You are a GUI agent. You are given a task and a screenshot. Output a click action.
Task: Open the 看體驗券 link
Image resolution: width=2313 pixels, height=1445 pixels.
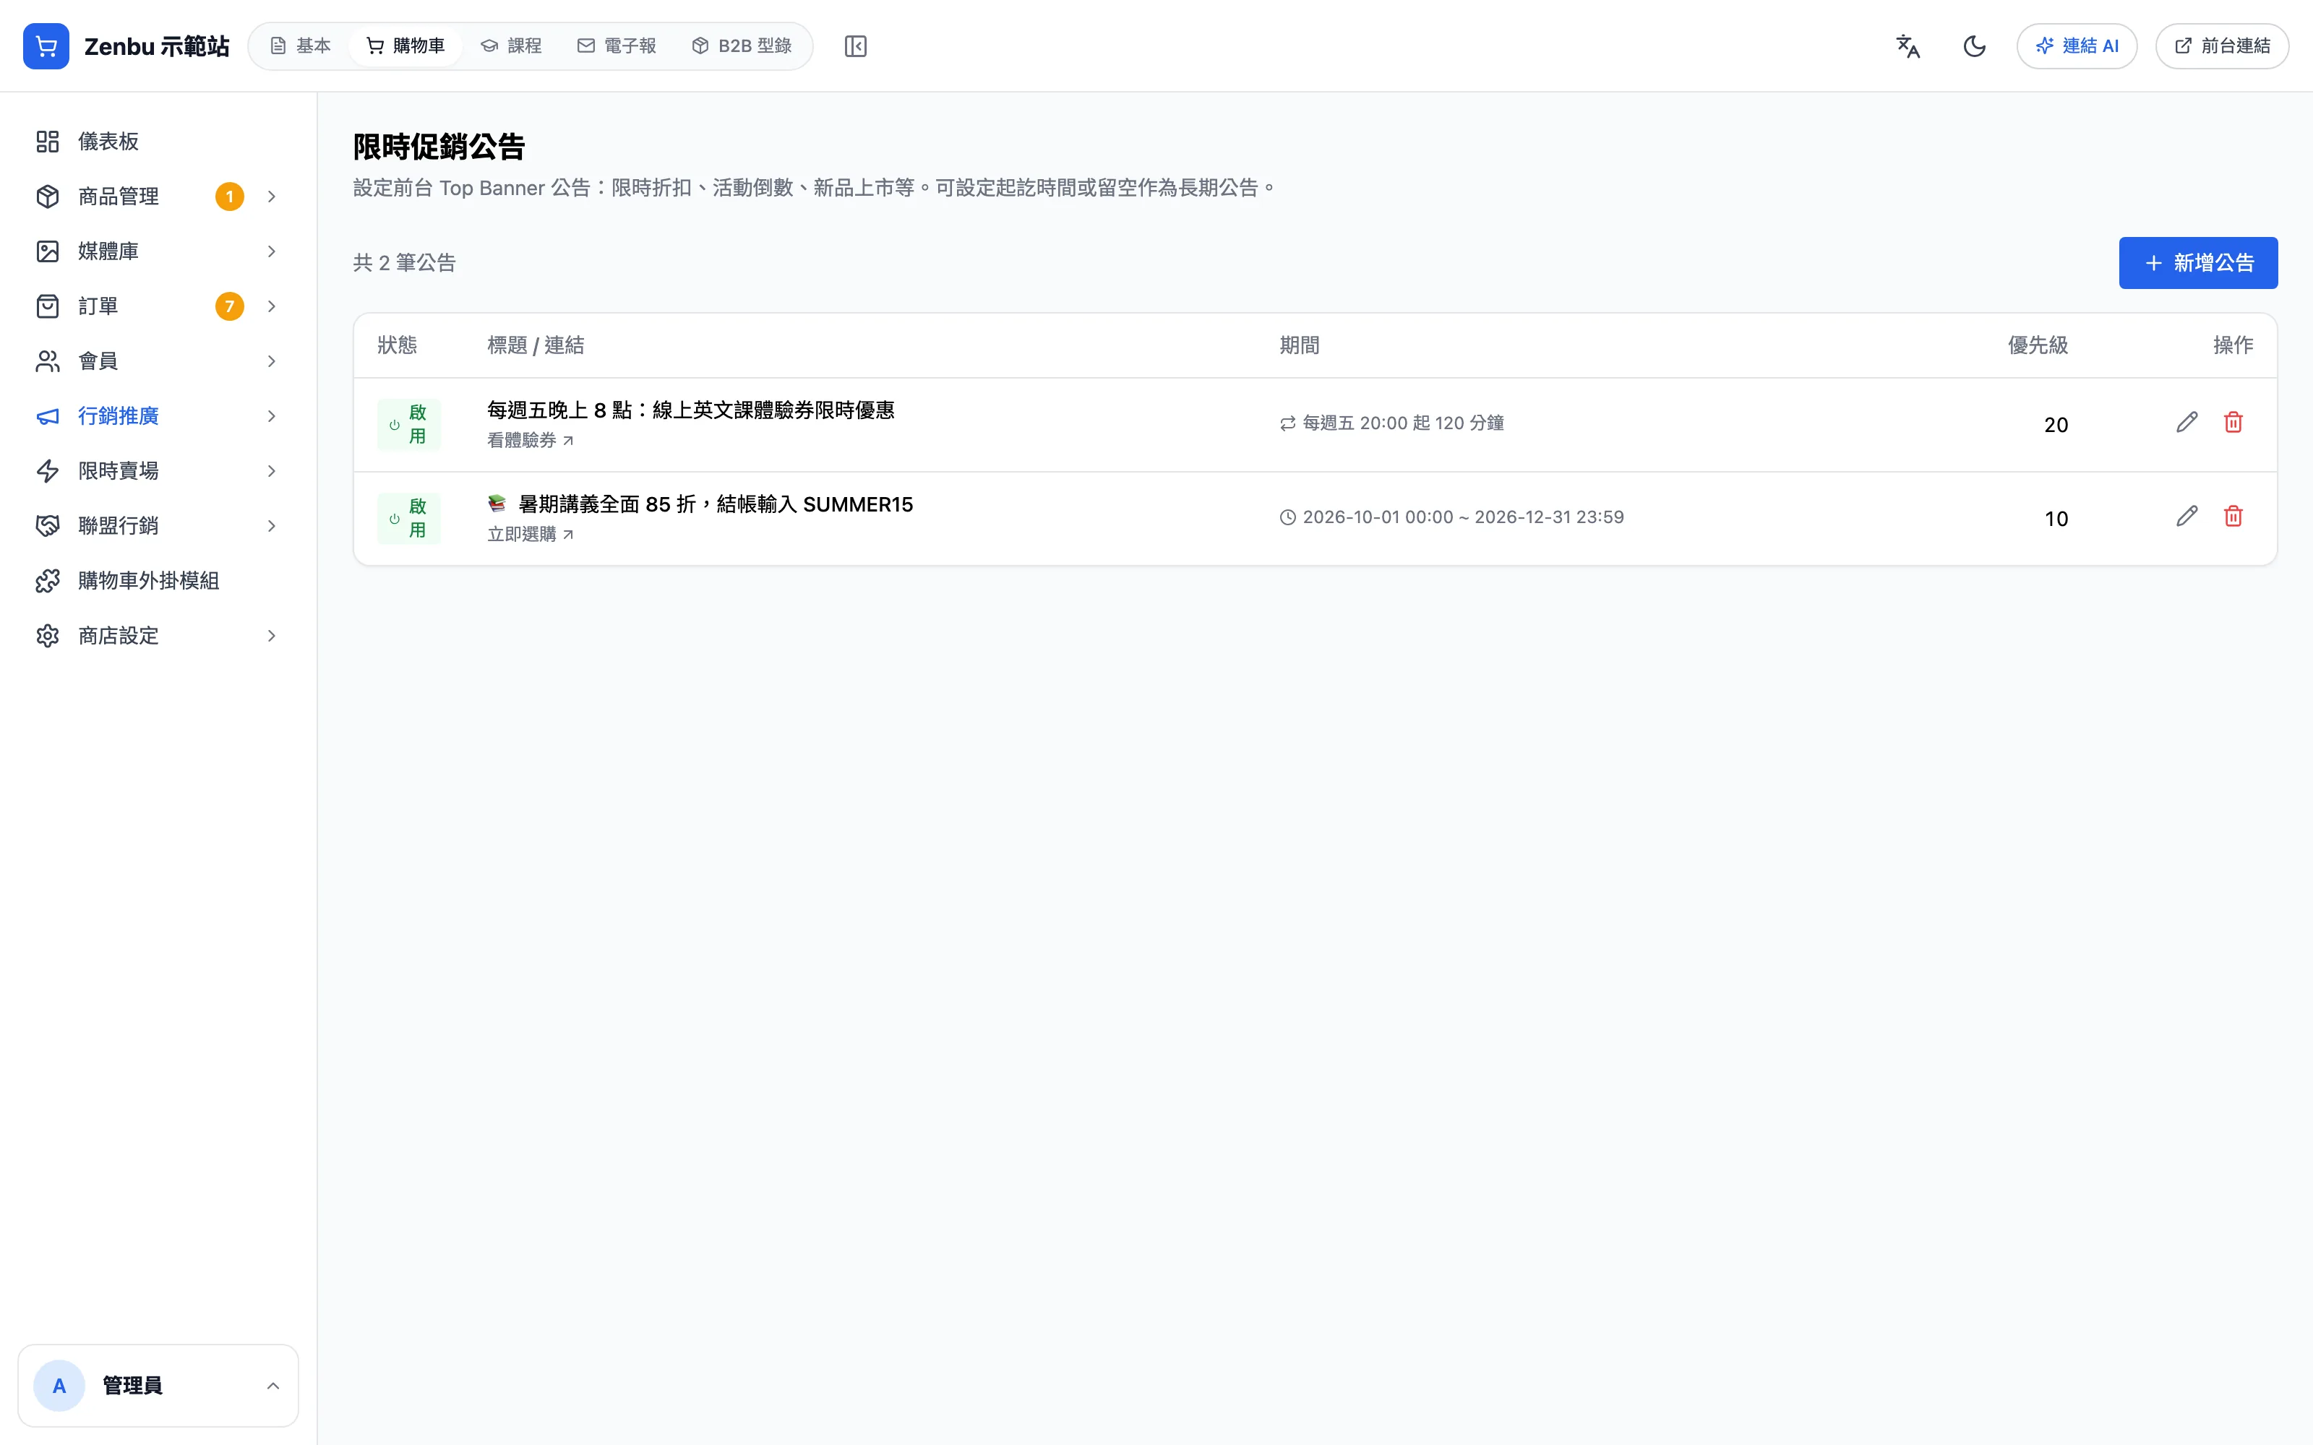531,441
